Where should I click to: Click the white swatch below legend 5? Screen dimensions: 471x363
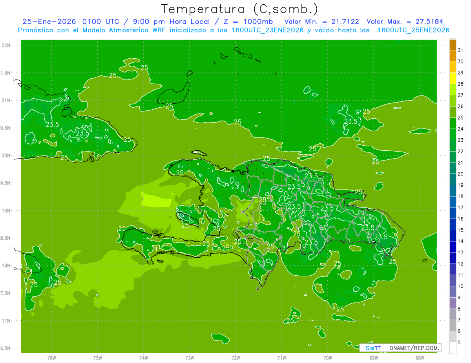pos(453,348)
